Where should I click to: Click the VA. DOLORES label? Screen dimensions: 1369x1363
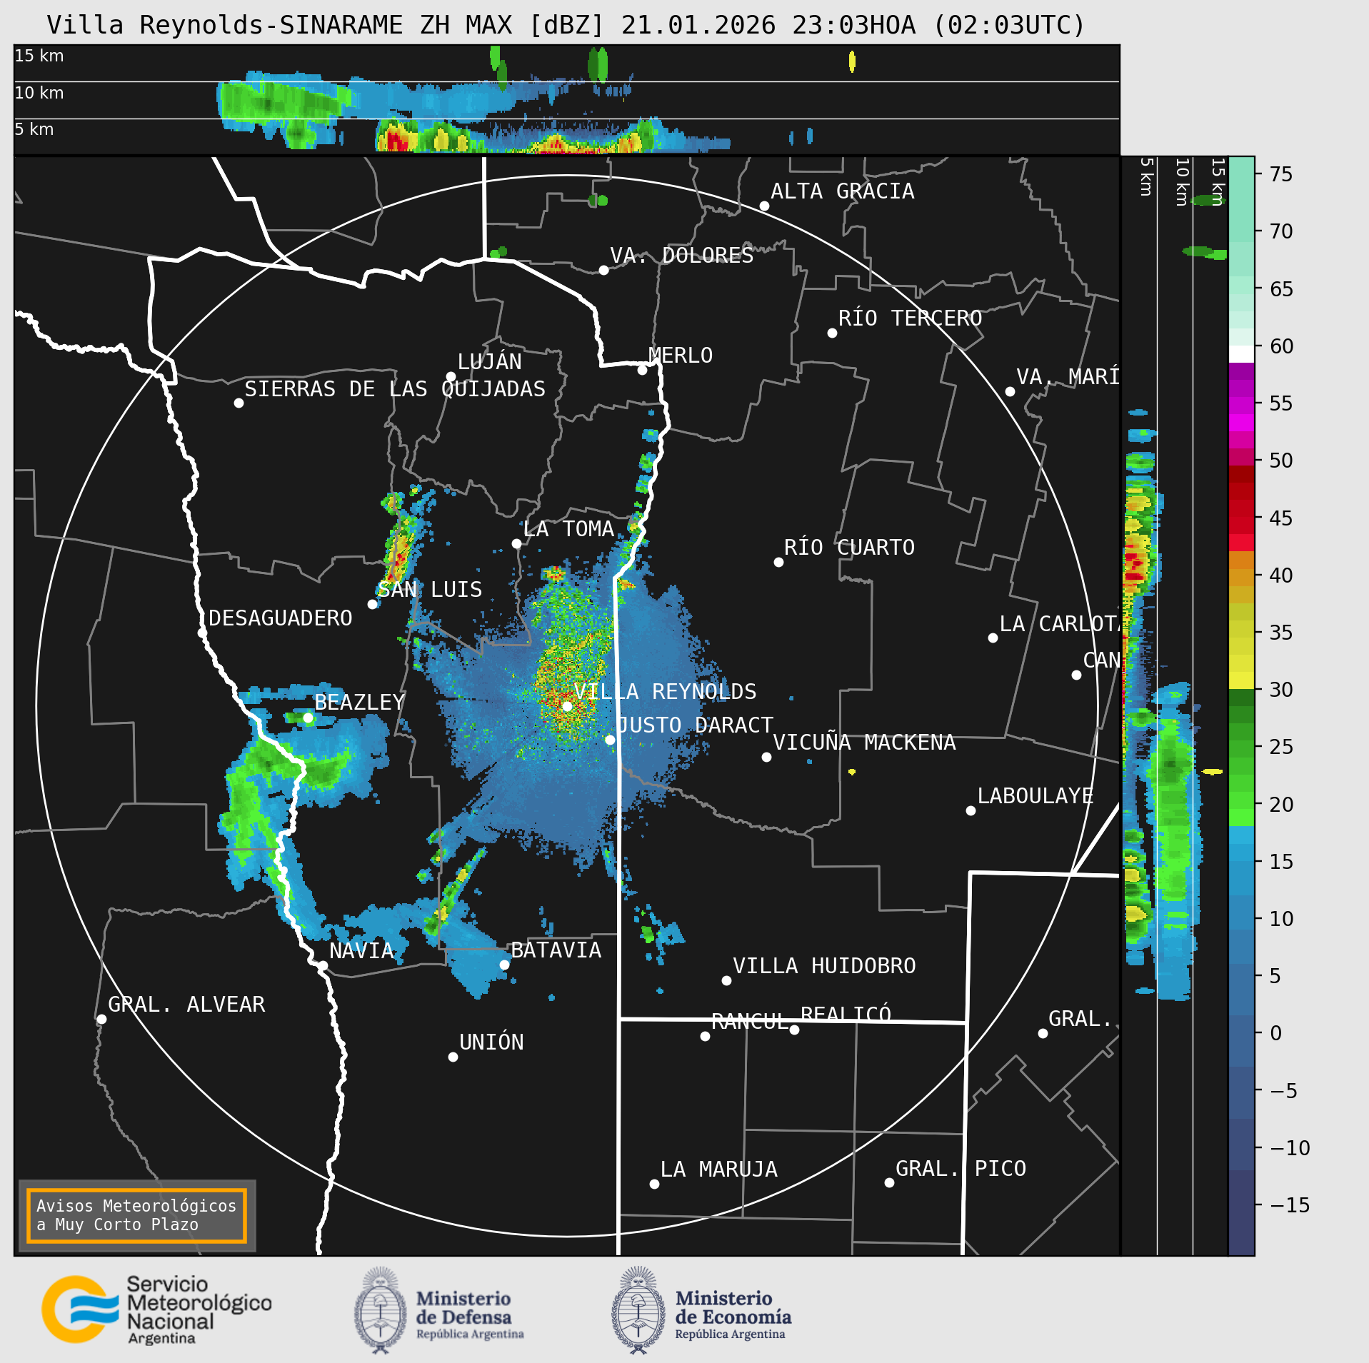[682, 256]
